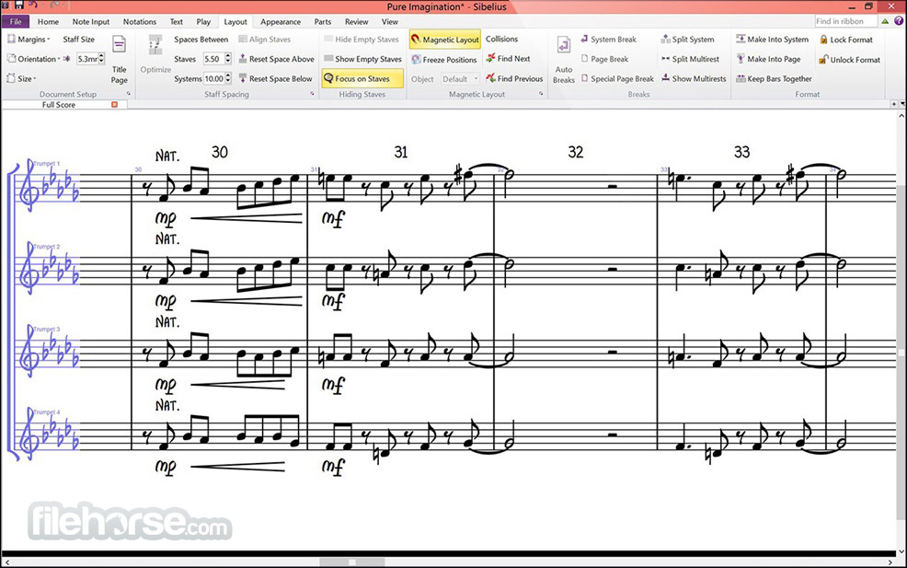Click Show Empty Staves

(362, 59)
